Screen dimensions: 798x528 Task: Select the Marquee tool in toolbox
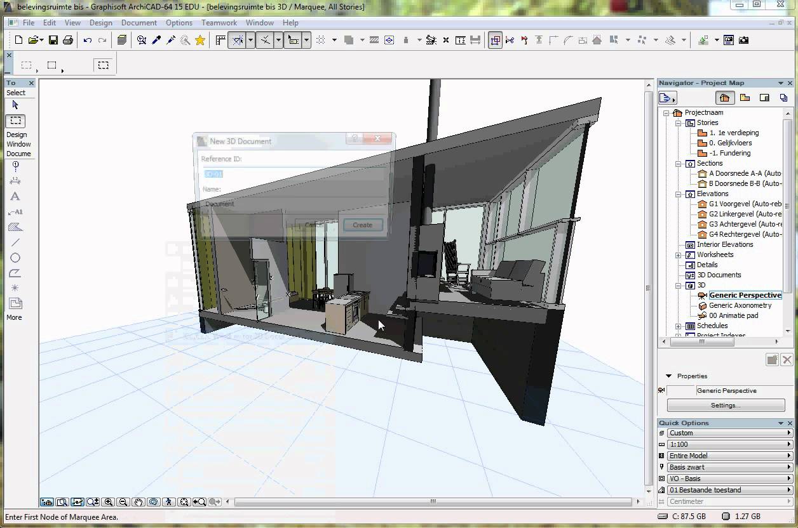coord(16,121)
